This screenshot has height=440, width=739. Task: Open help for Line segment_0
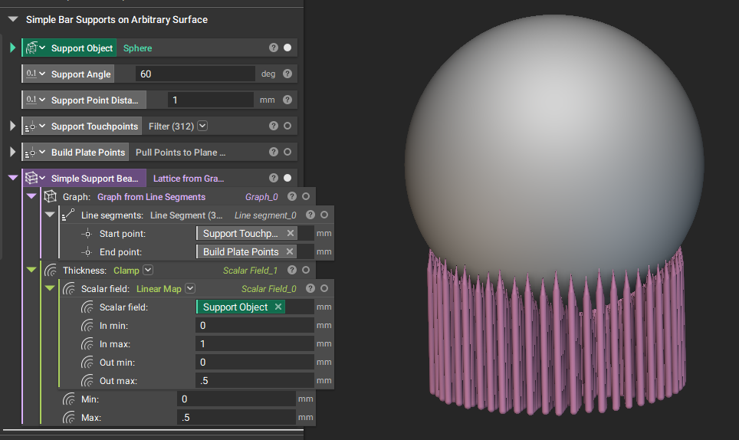[x=310, y=215]
